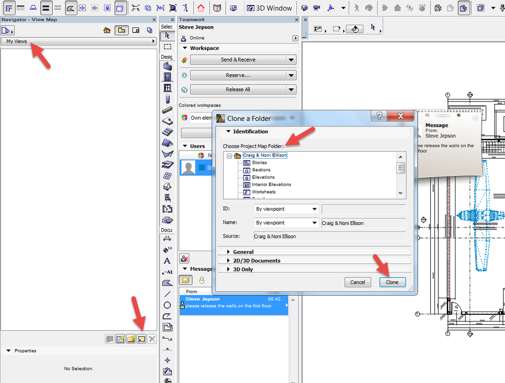Click the Send & Receive button
505x383 pixels.
(x=238, y=60)
